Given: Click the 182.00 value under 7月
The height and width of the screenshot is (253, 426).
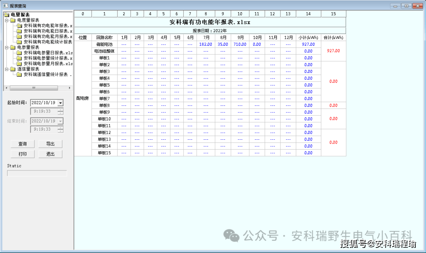Looking at the screenshot, I should click(x=206, y=44).
